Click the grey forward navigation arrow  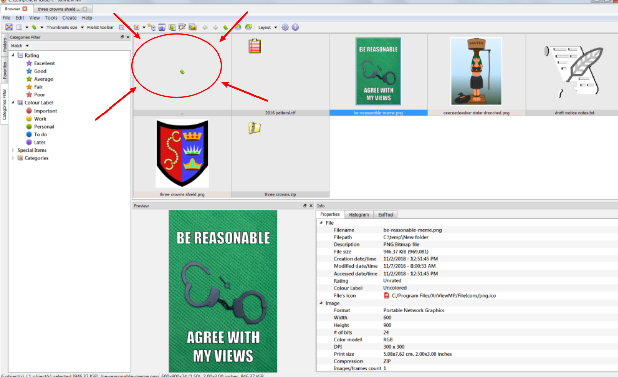[215, 27]
